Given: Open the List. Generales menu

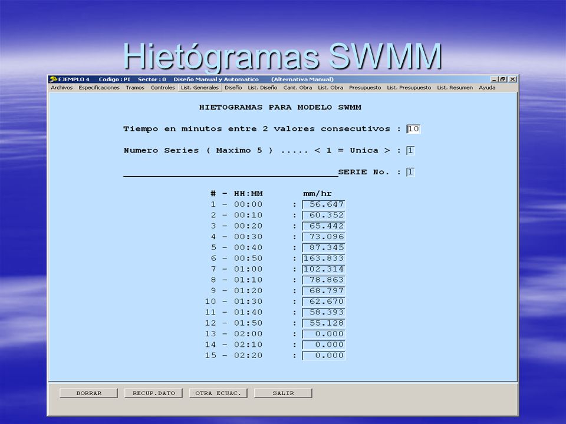Looking at the screenshot, I should click(x=200, y=88).
